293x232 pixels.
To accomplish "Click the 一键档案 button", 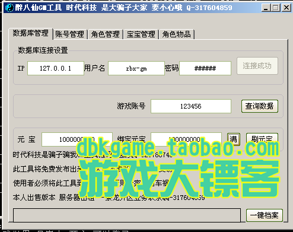I will tap(265, 215).
